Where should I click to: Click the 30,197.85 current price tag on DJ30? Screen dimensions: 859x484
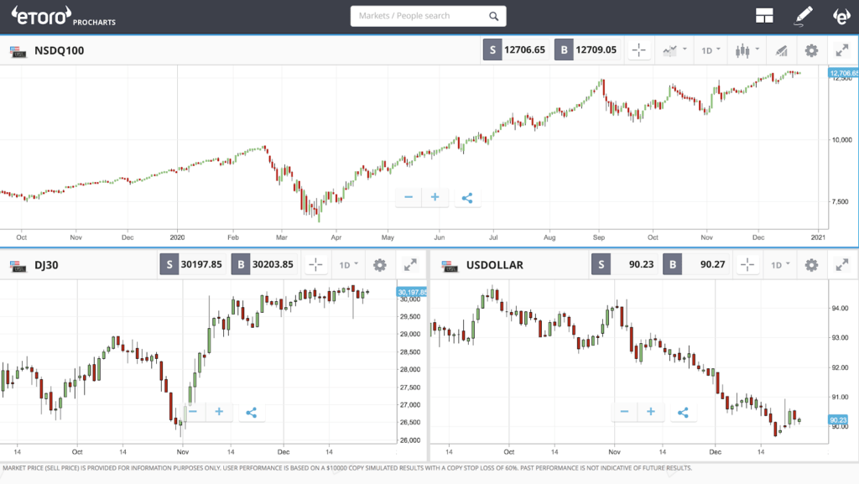click(x=412, y=293)
